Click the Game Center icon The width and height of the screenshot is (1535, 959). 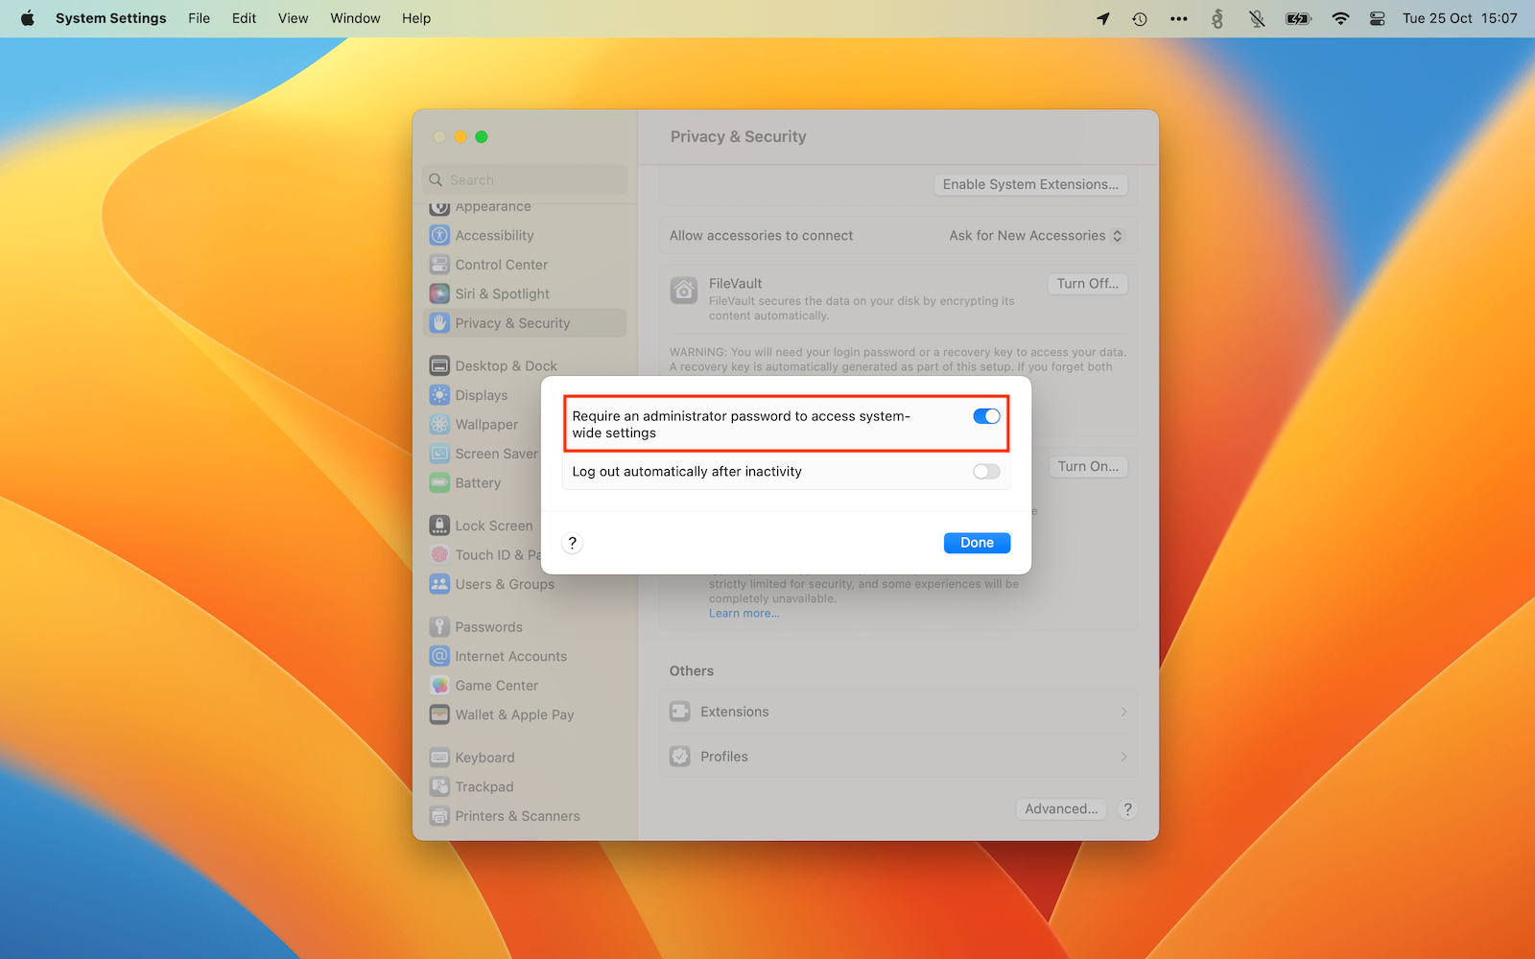pos(439,685)
